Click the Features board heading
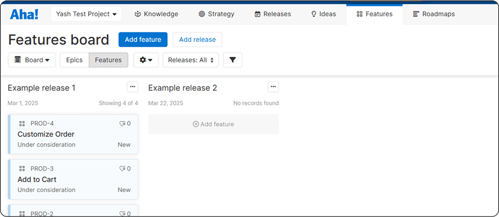Viewport: 499px width, 217px height. [58, 40]
